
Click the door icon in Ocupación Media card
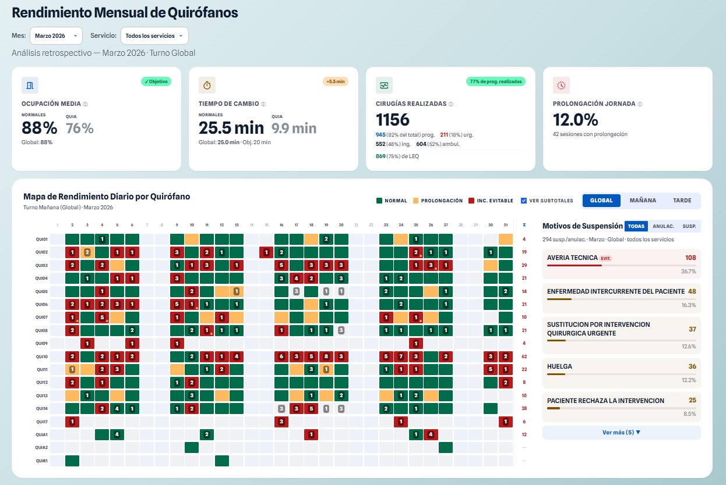[30, 85]
